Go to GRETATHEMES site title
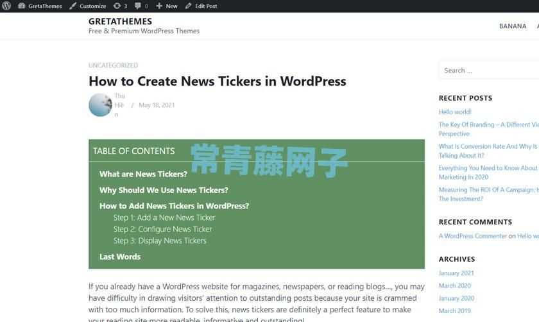The height and width of the screenshot is (322, 539). (x=121, y=21)
